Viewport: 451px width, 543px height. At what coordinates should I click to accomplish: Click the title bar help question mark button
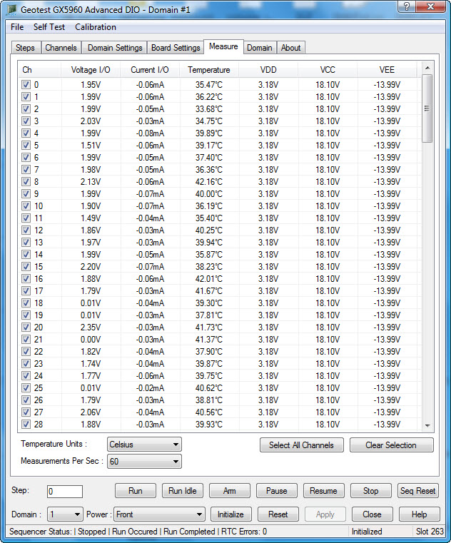[x=407, y=6]
